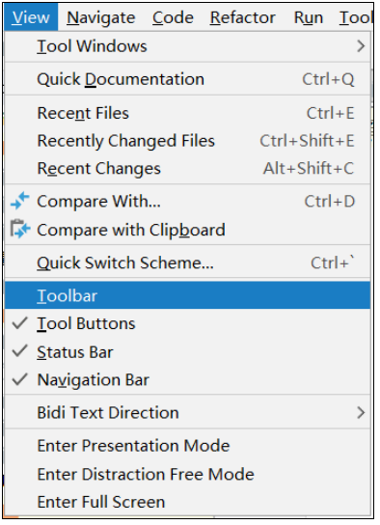
Task: Select Recently Changed Files
Action: 188,141
